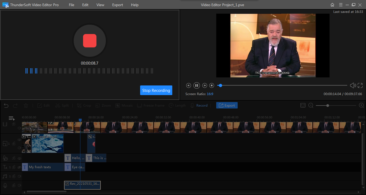The width and height of the screenshot is (366, 195).
Task: Open the File menu
Action: (72, 5)
